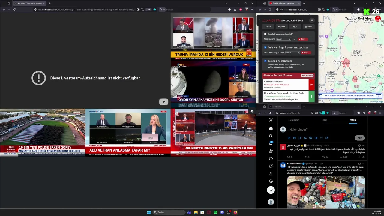Viewport: 384px width, 216px height.
Task: Open X notifications bell with badge 19
Action: pyautogui.click(x=271, y=143)
